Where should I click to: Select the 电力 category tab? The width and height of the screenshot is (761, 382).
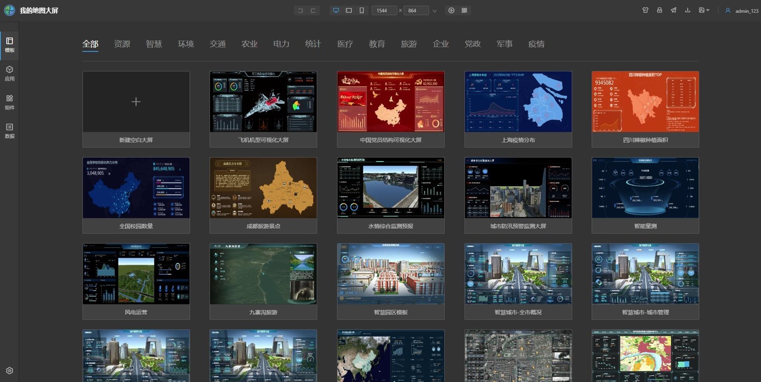281,44
